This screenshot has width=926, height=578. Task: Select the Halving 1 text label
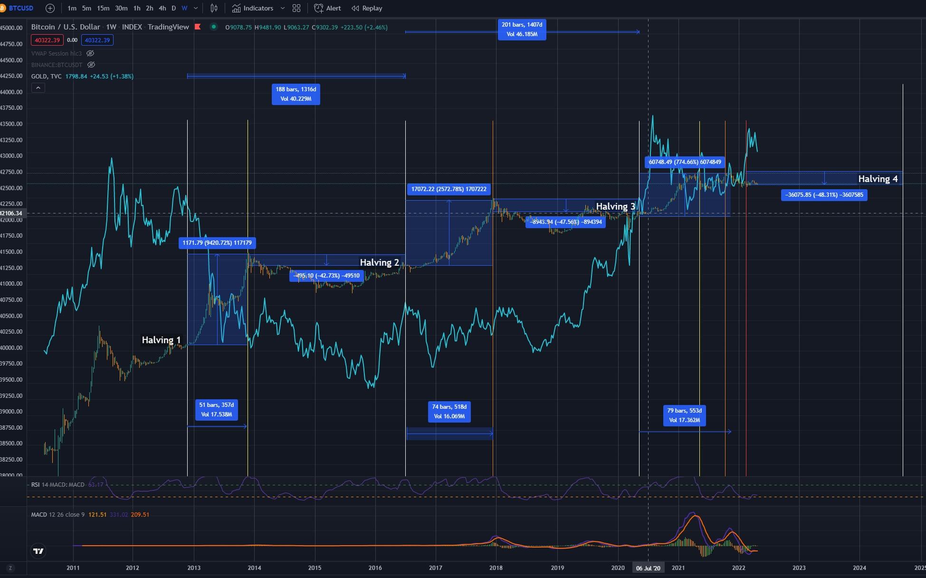161,340
